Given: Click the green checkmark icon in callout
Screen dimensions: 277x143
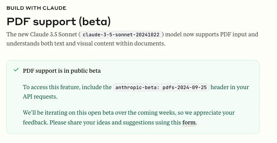Looking at the screenshot, I should click(x=16, y=70).
